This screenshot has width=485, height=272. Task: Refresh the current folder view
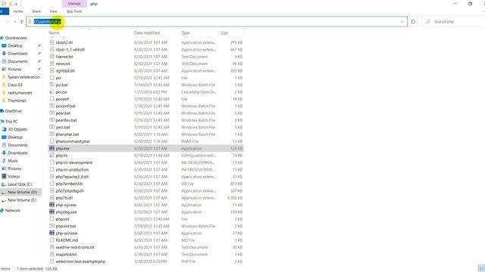pyautogui.click(x=413, y=22)
